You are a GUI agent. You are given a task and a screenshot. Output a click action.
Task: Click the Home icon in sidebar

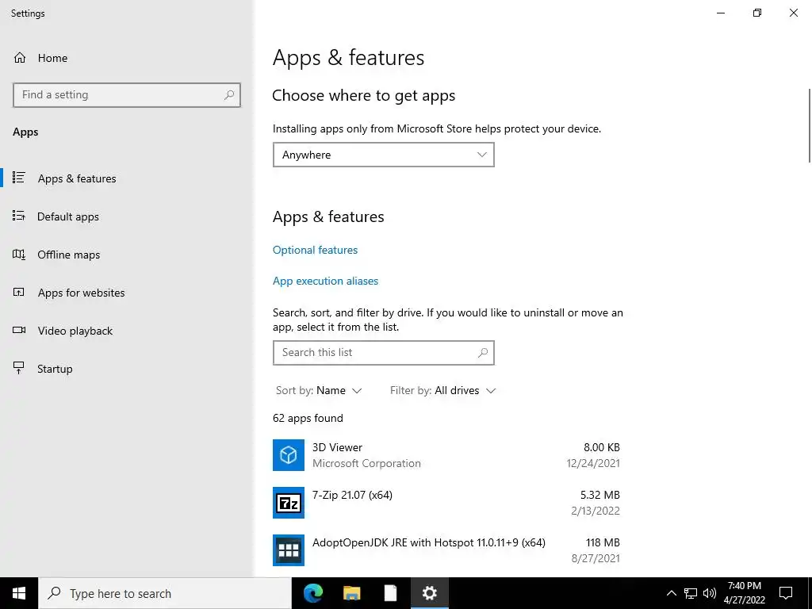[20, 57]
